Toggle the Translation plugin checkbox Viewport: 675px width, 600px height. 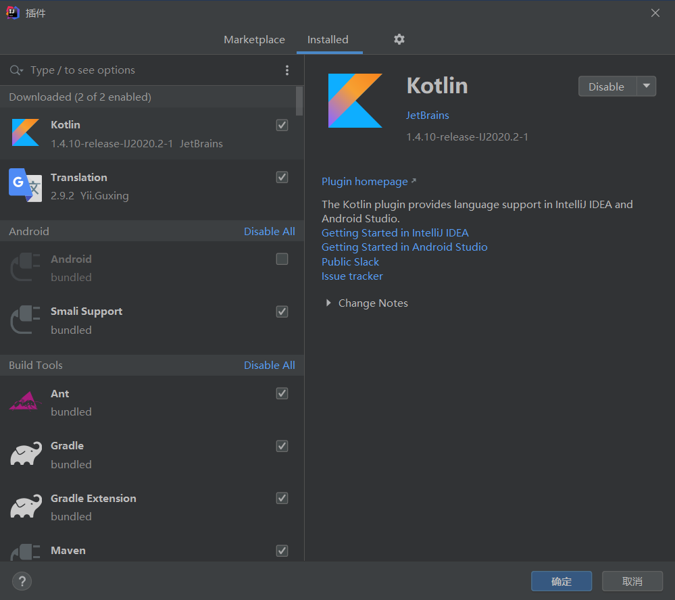click(x=282, y=177)
